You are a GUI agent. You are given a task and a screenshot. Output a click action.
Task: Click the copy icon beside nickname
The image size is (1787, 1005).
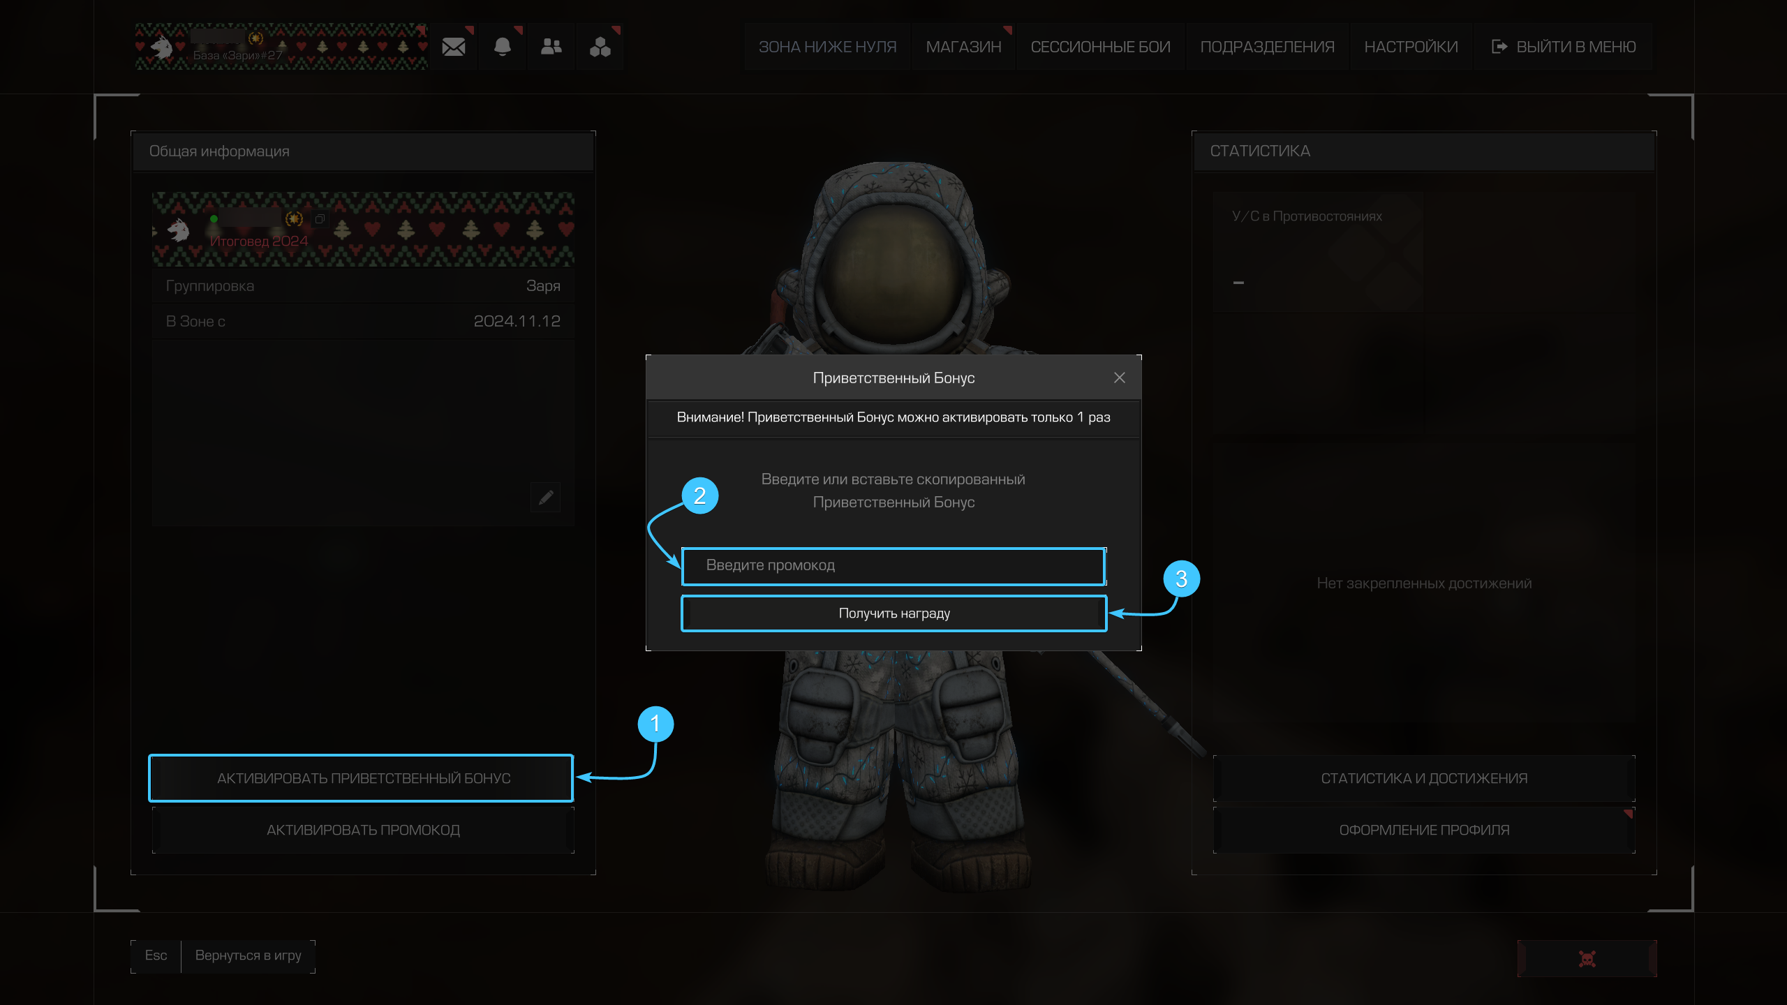pos(320,219)
